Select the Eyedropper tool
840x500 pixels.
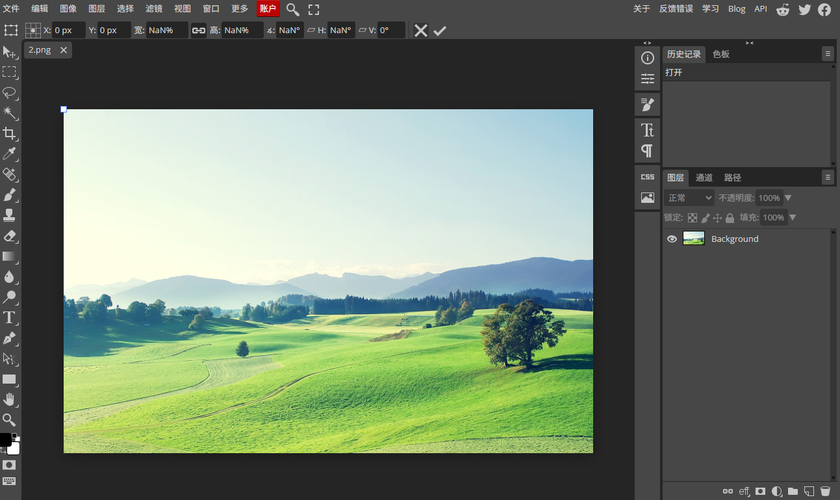pyautogui.click(x=9, y=154)
